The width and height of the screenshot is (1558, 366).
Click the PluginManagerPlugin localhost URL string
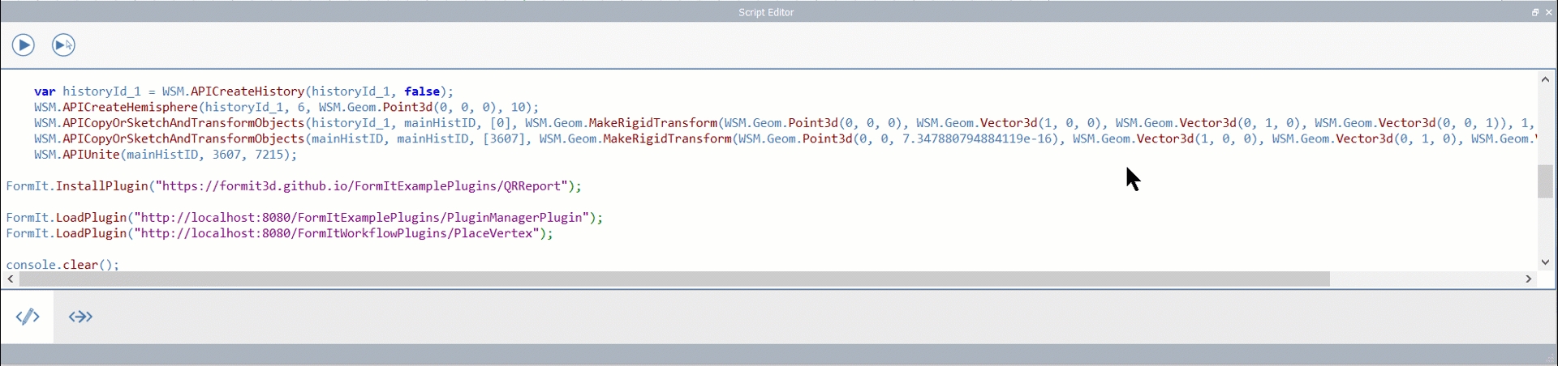click(x=362, y=218)
